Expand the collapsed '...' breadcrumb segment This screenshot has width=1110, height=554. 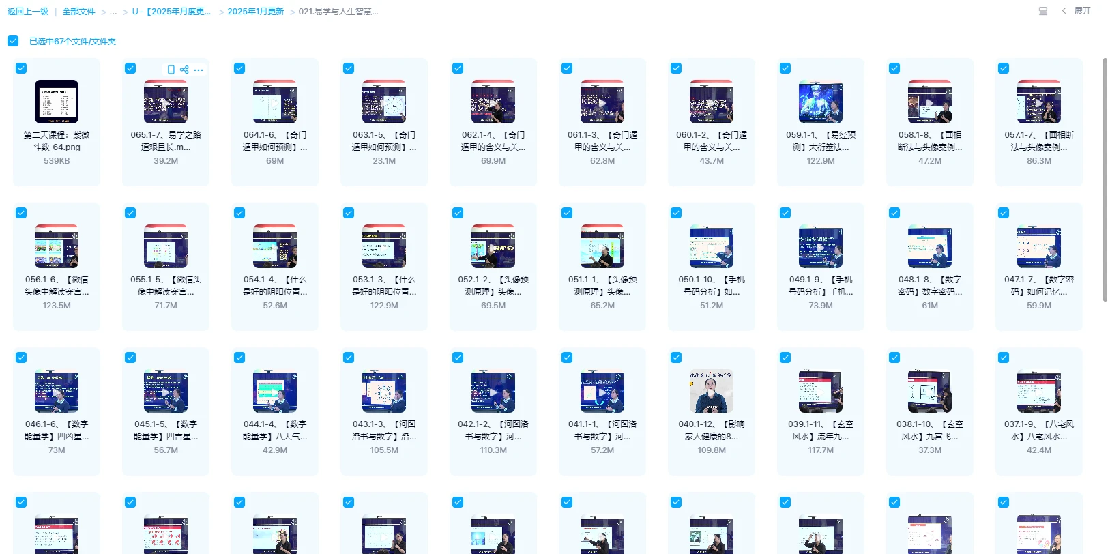point(113,12)
